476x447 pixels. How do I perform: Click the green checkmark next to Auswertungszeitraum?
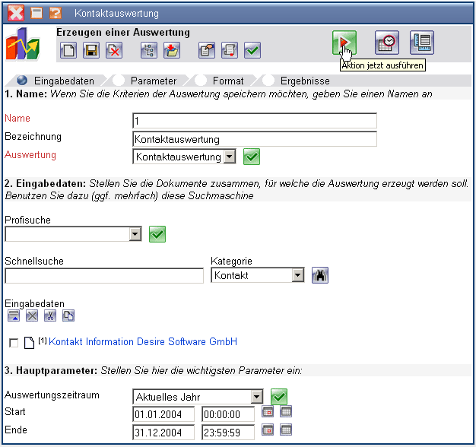[279, 396]
